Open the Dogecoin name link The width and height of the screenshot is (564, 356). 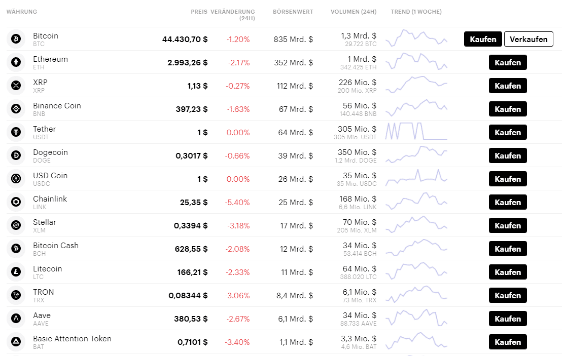pyautogui.click(x=50, y=152)
